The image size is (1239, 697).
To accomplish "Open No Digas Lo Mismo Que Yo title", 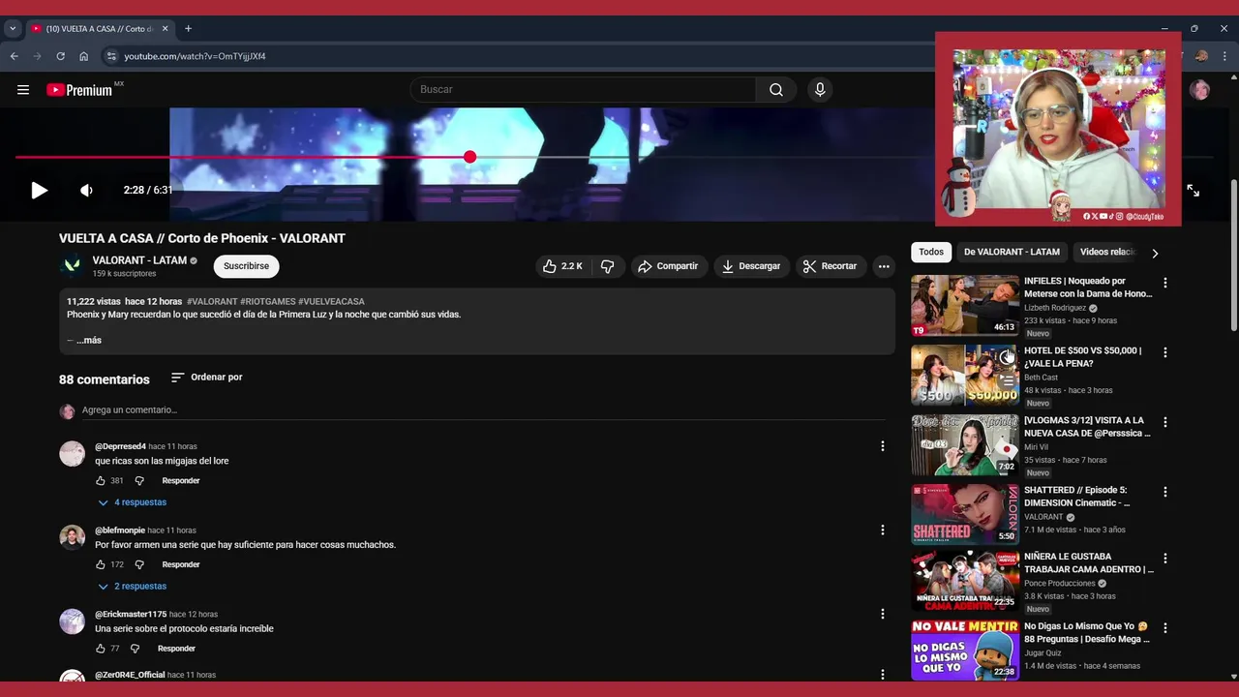I will (1086, 633).
